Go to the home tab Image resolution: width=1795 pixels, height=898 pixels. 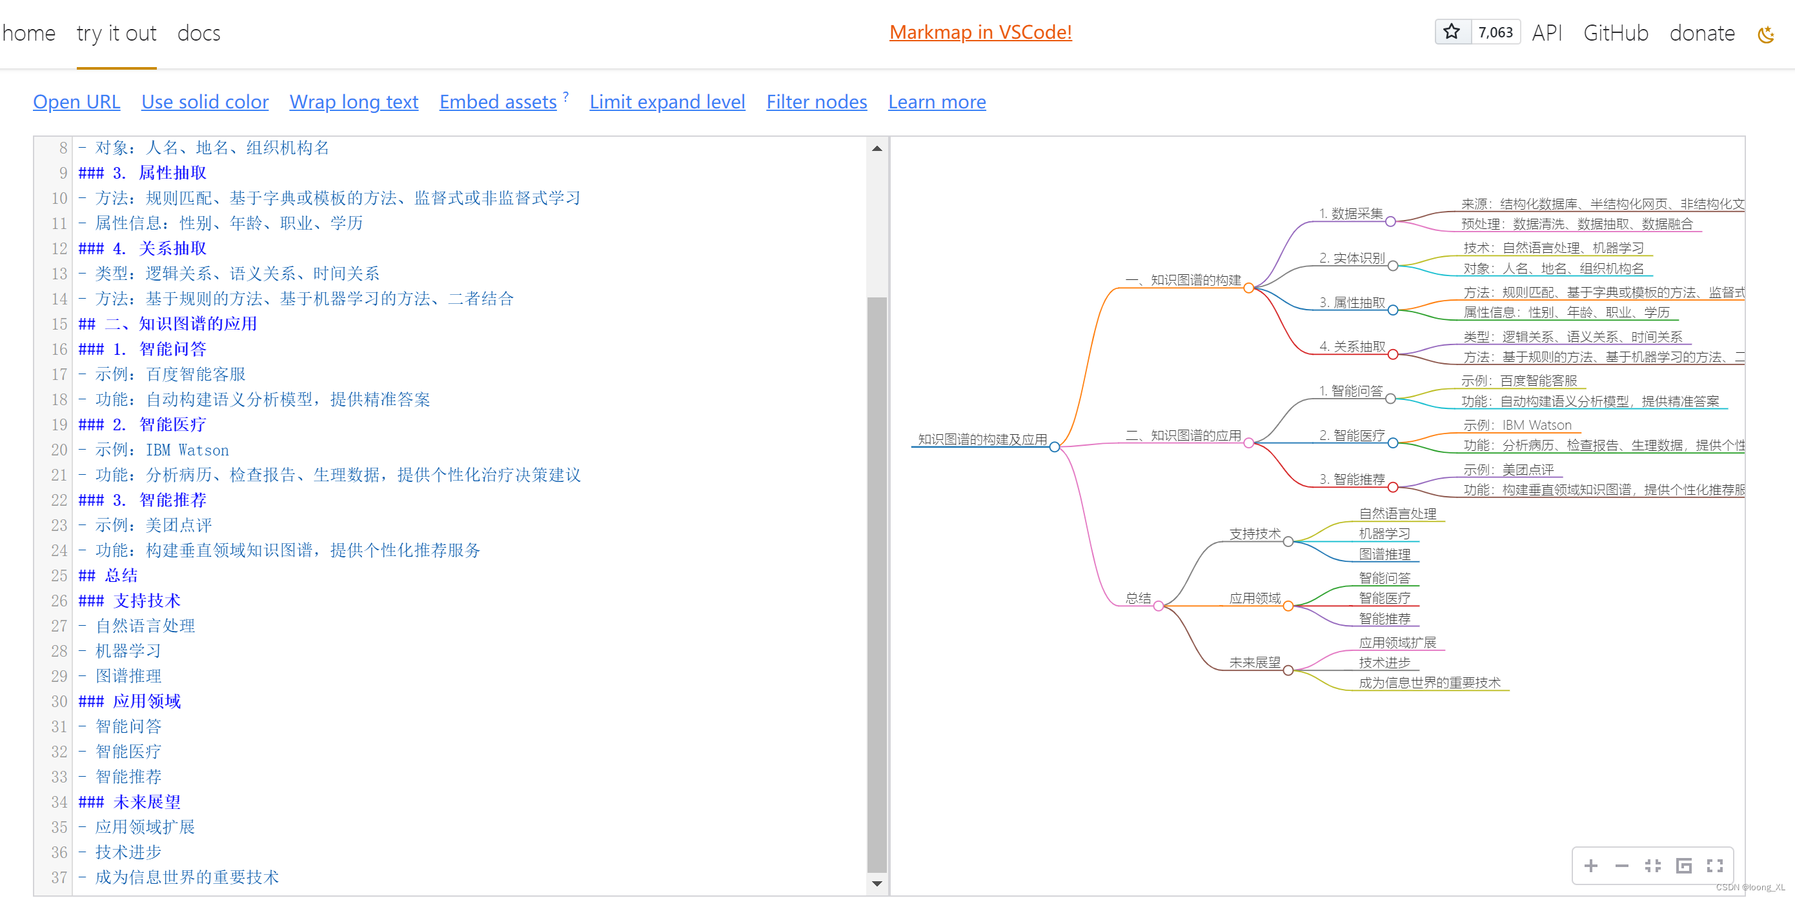tap(28, 33)
